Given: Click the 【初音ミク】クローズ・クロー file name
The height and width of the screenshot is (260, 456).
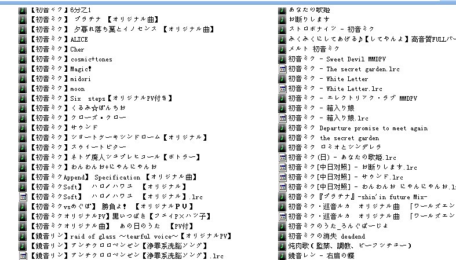Looking at the screenshot, I should (x=79, y=118).
